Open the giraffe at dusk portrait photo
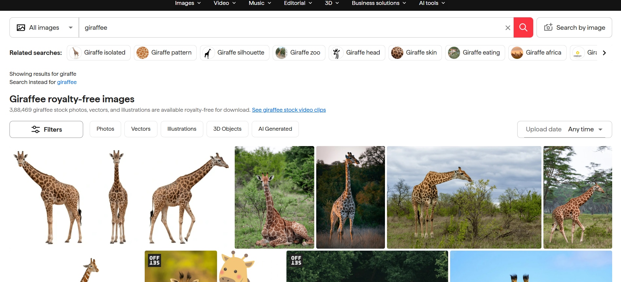This screenshot has height=282, width=621. (351, 197)
